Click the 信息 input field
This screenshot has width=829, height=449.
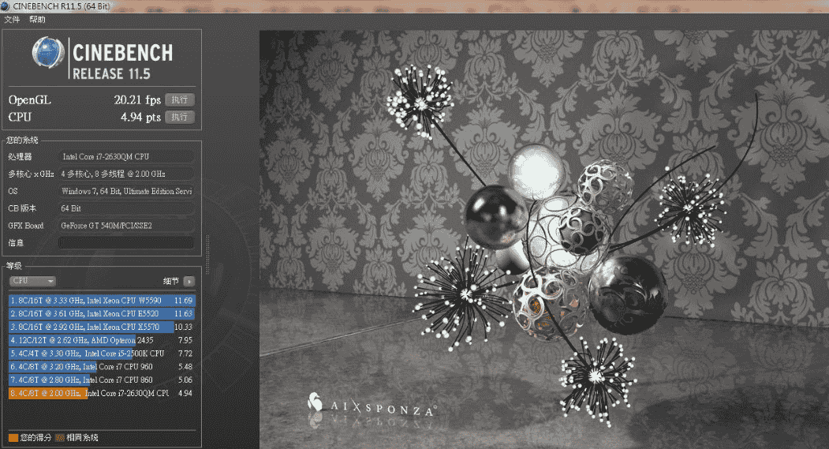click(126, 243)
